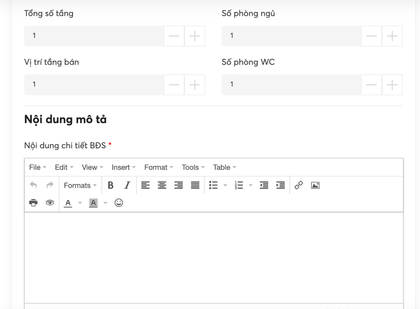The image size is (420, 309).
Task: Decrease Tổng số tầng value
Action: click(x=174, y=36)
